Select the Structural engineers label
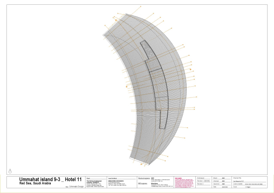274x193 pixels. click(x=144, y=178)
